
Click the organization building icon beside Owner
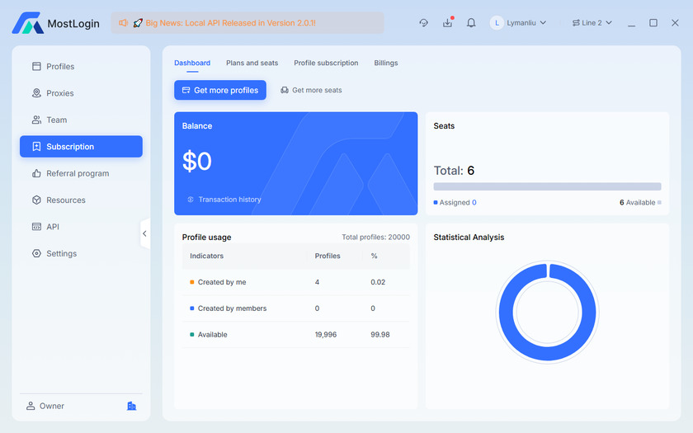[131, 406]
